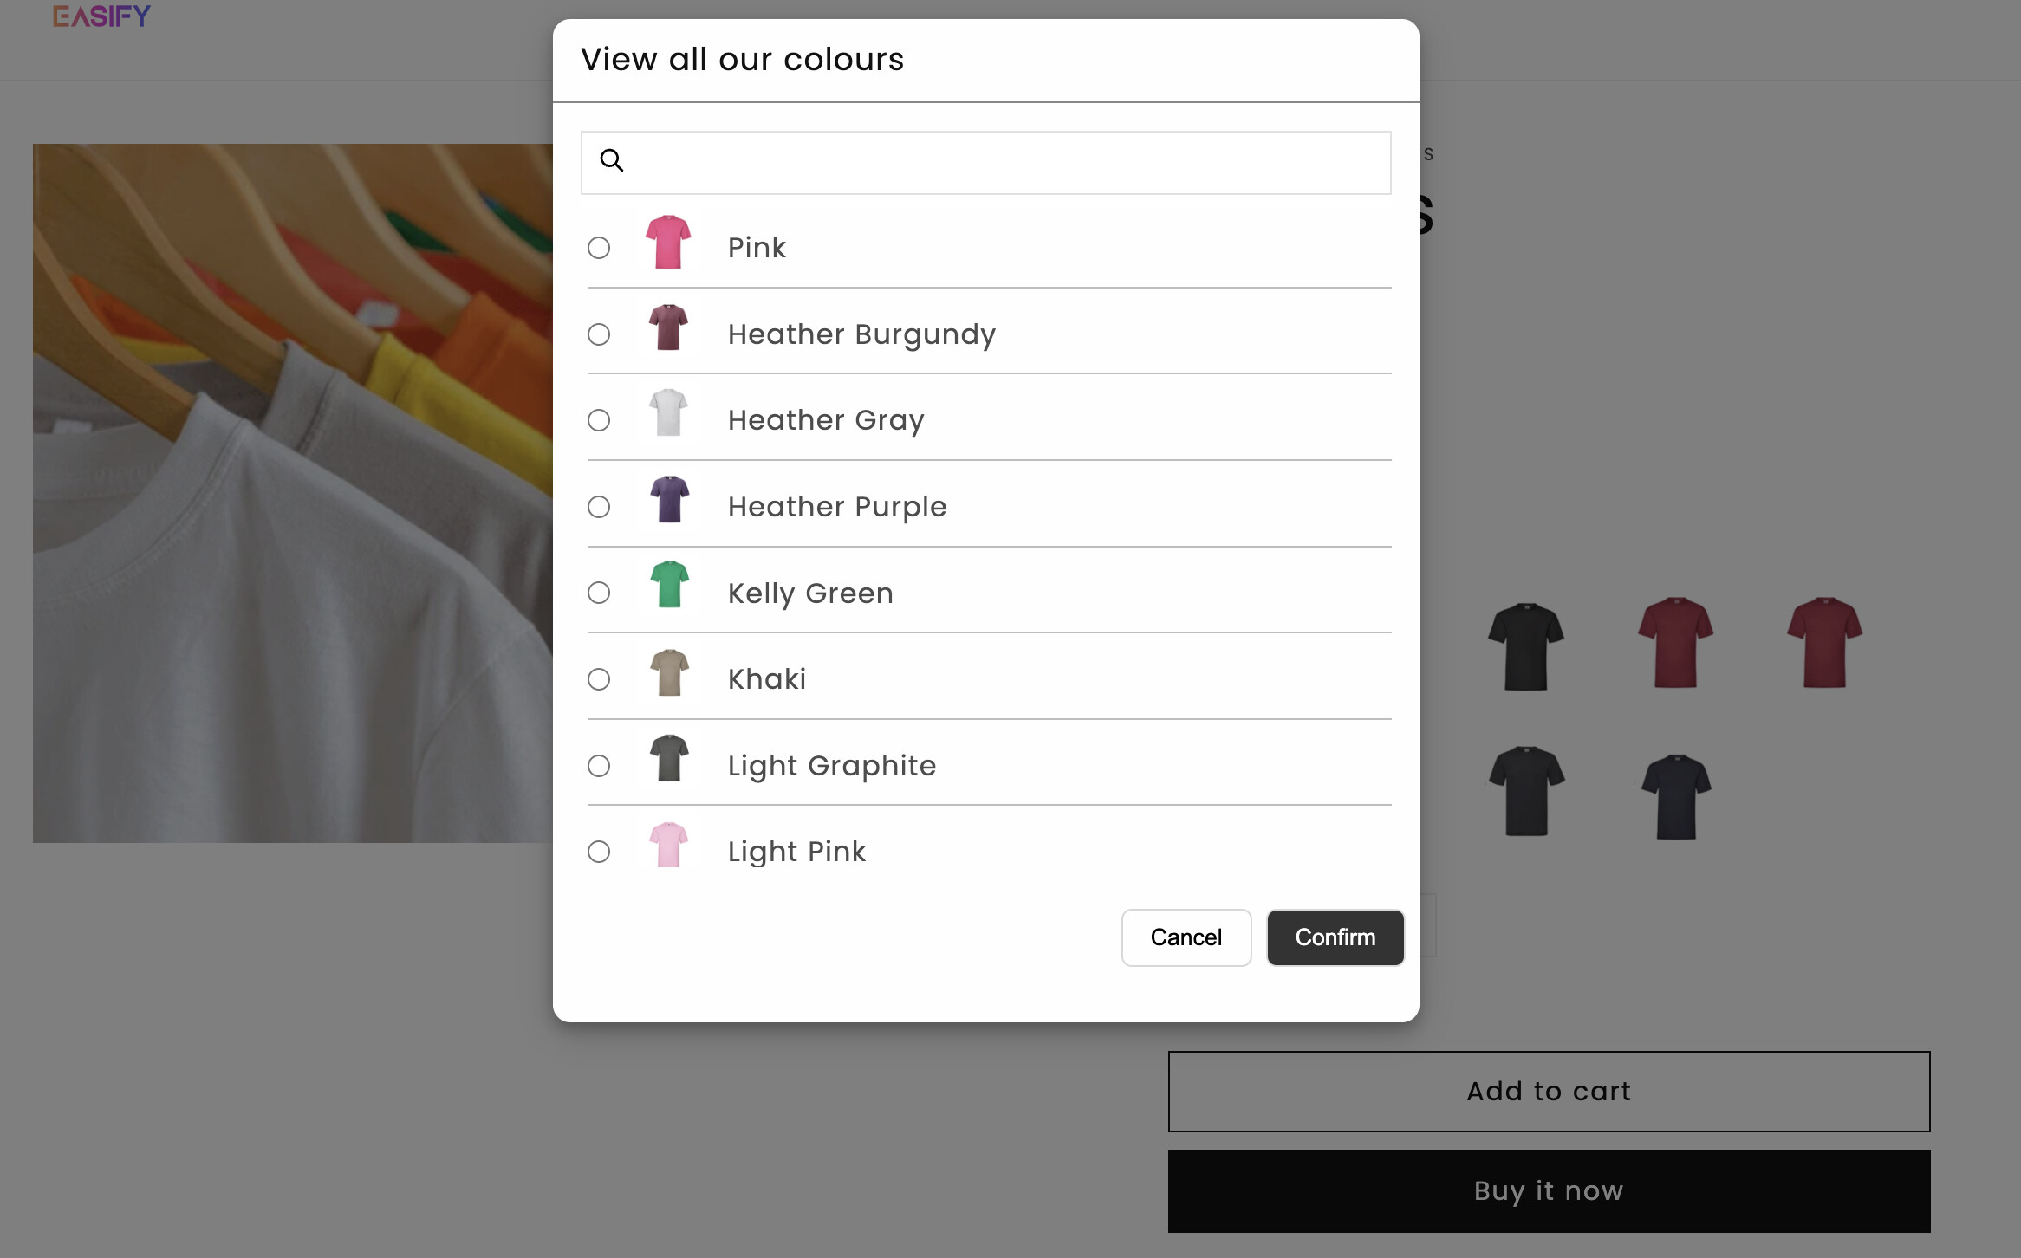Confirm the colour selection
The image size is (2021, 1258).
tap(1335, 937)
